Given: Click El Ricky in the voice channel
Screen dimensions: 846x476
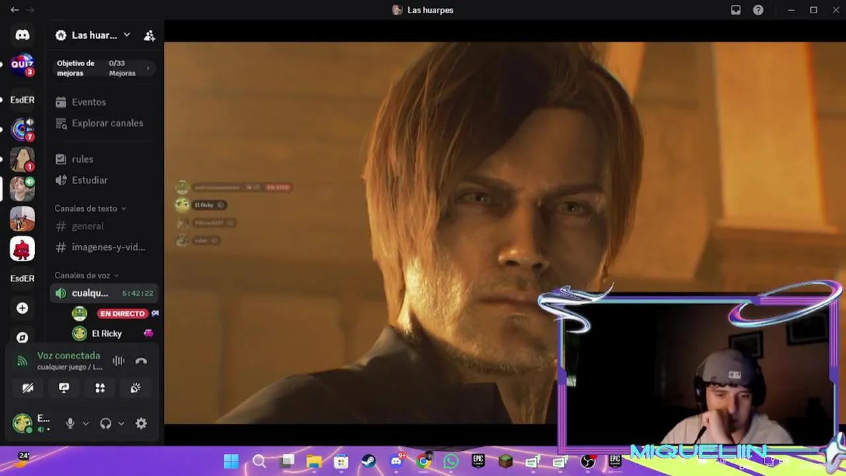Looking at the screenshot, I should click(106, 334).
